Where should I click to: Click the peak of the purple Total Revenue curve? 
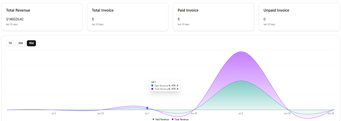(x=241, y=52)
